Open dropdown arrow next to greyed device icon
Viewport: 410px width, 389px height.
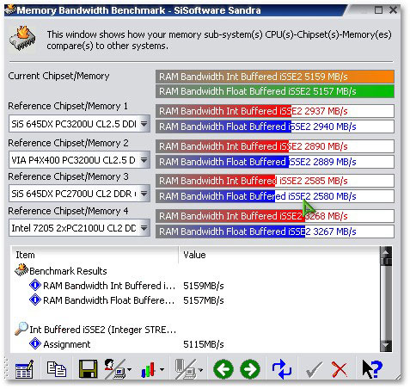tap(200, 369)
